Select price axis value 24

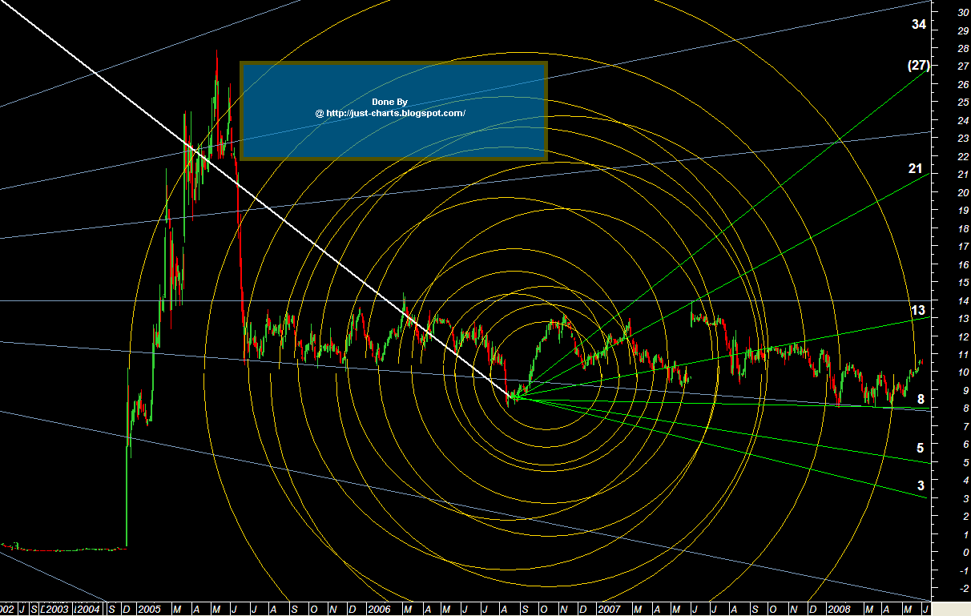tap(963, 120)
